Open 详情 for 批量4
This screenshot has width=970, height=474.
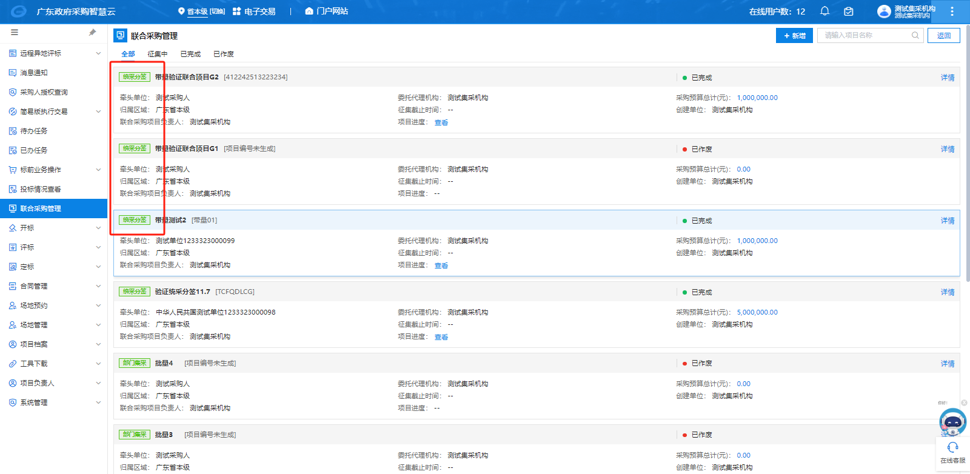(x=948, y=364)
